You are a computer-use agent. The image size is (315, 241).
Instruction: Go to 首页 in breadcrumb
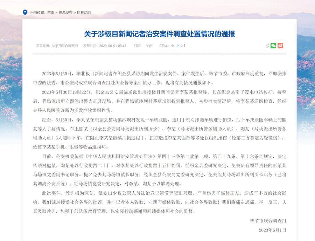(51, 12)
